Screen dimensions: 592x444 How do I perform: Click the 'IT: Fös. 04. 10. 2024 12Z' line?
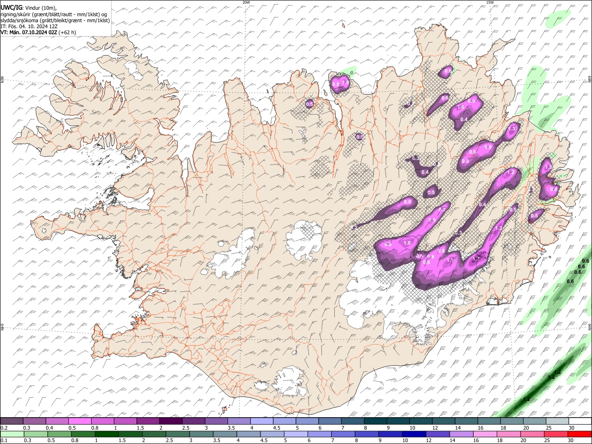tap(29, 26)
